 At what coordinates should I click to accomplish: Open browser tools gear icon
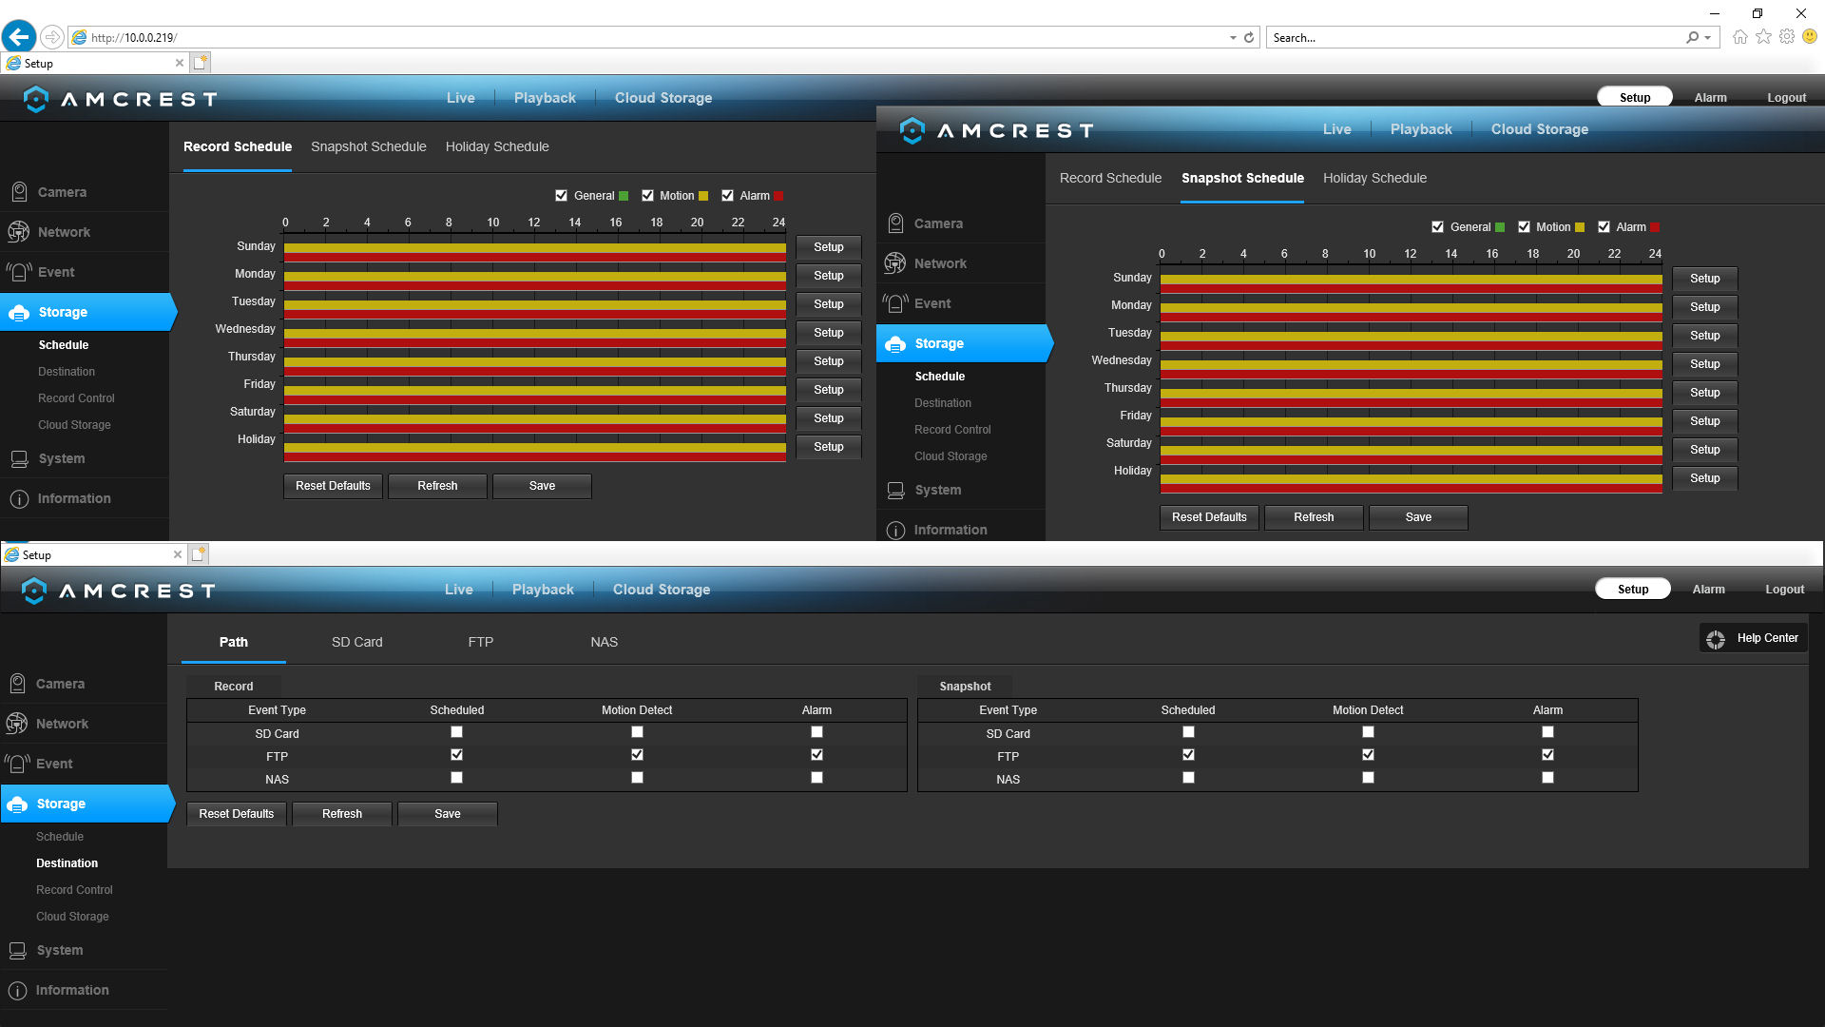point(1787,37)
